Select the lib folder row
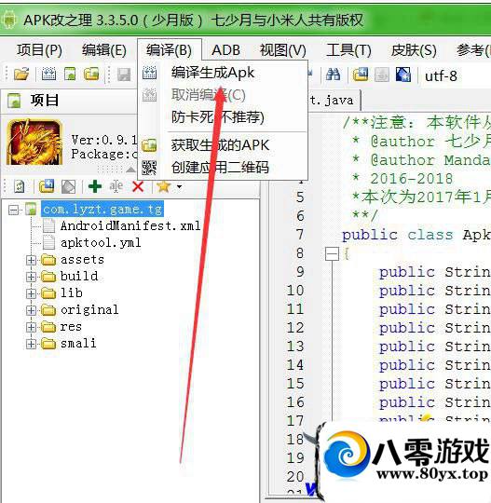Image resolution: width=491 pixels, height=503 pixels. [x=71, y=292]
